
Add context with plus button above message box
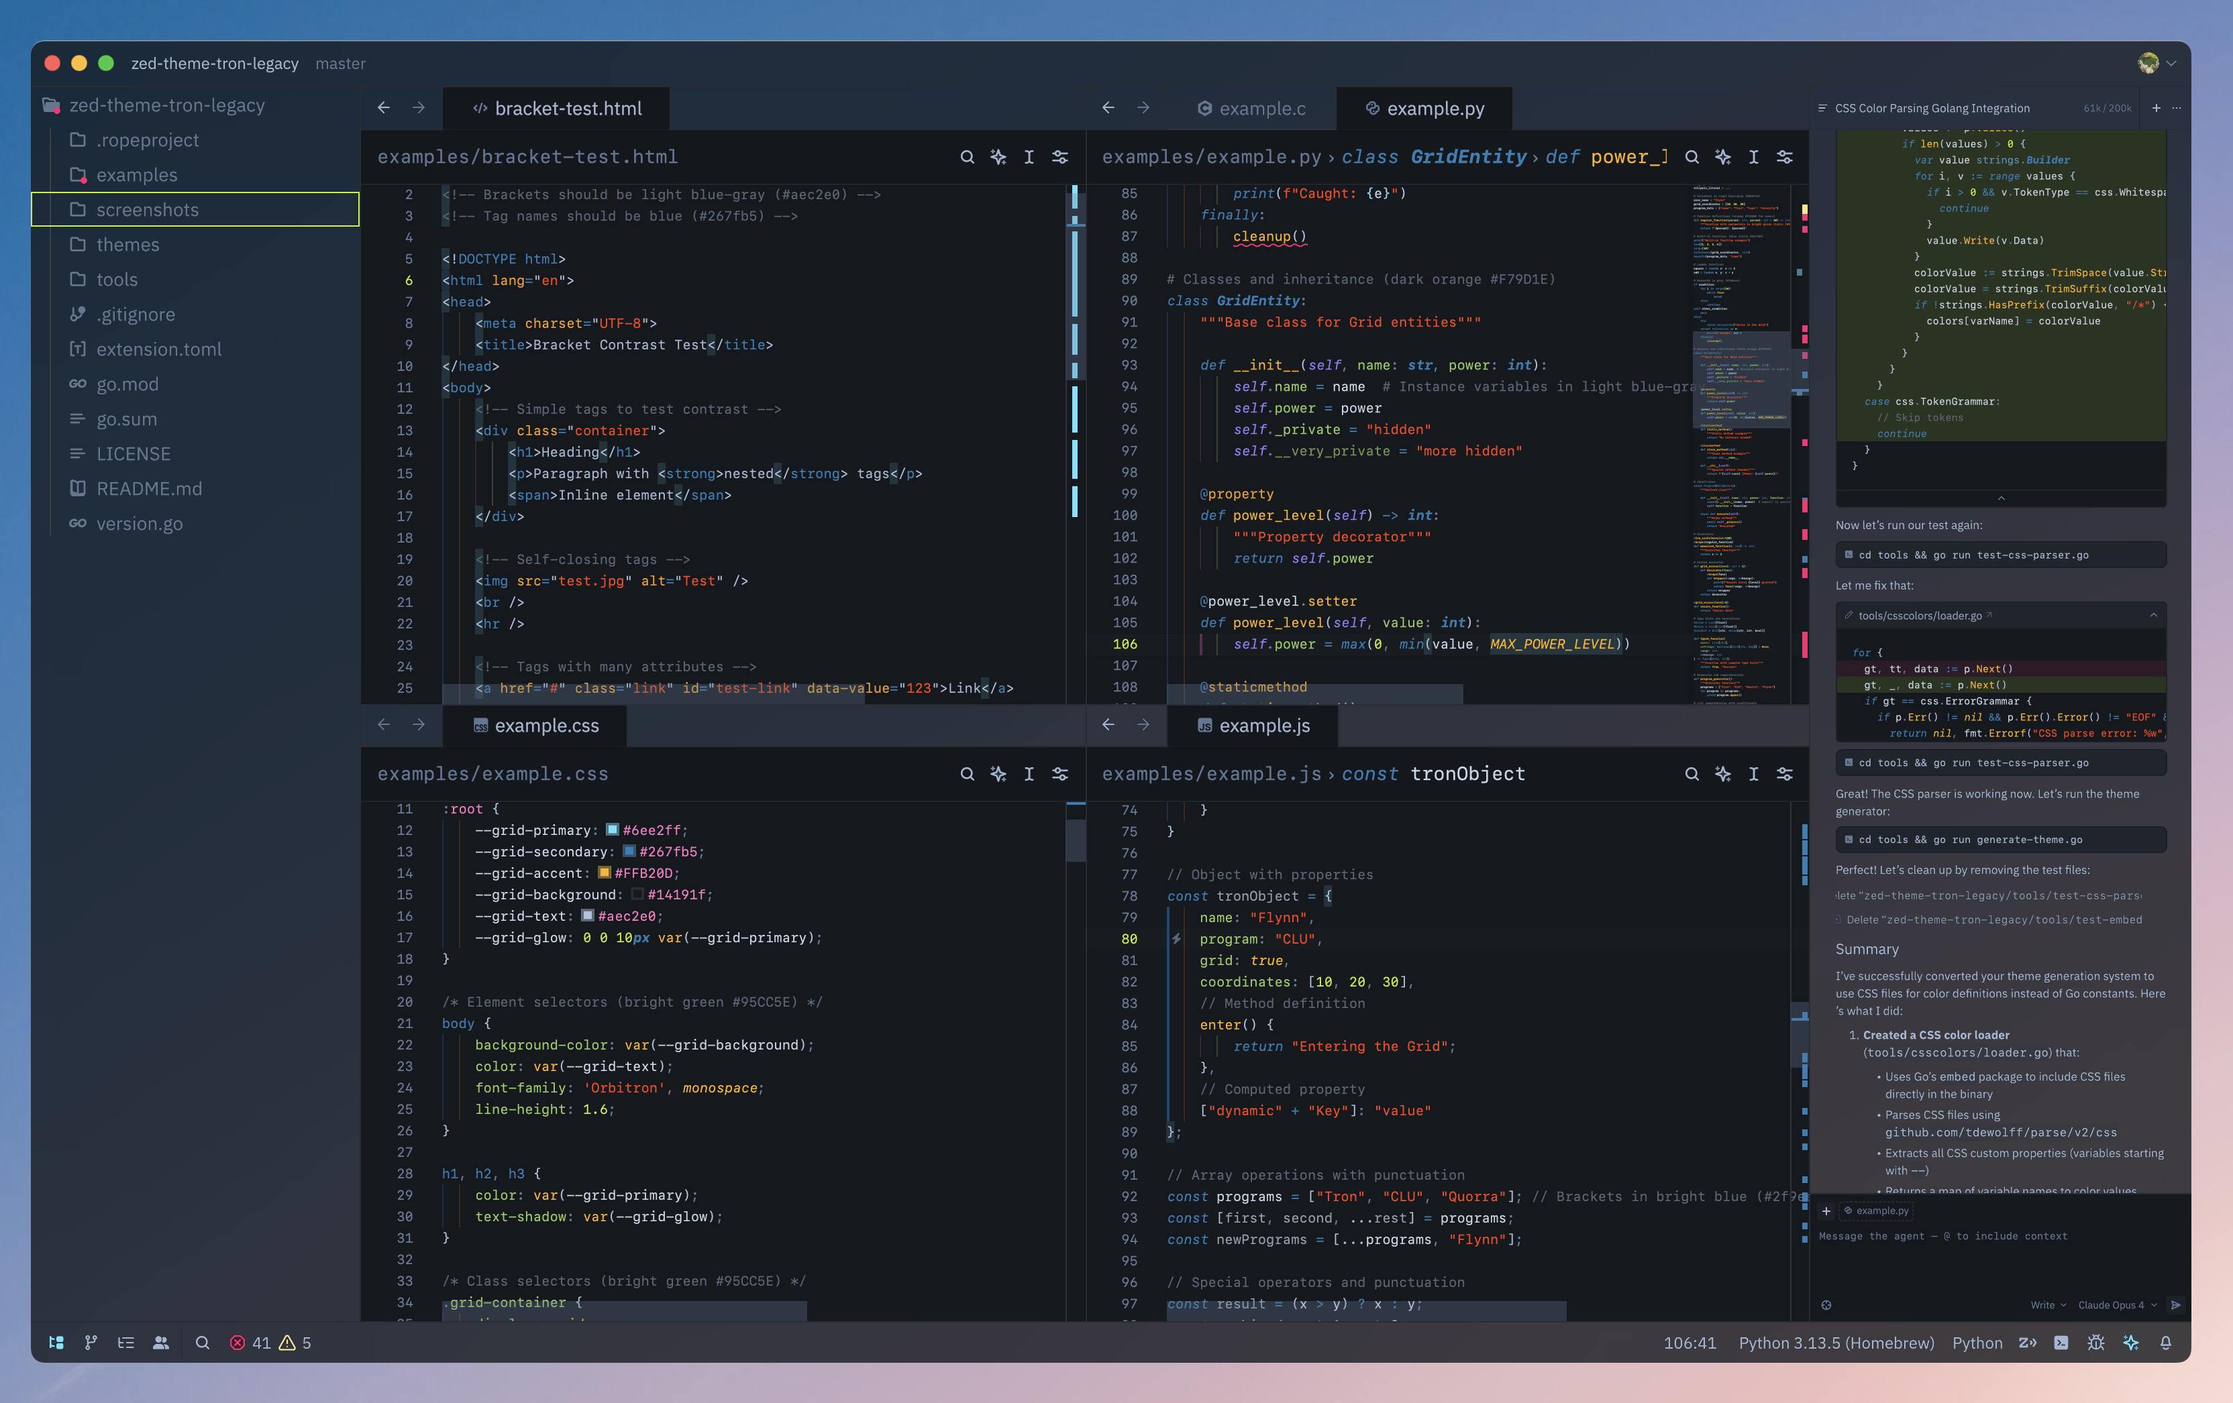click(1826, 1211)
